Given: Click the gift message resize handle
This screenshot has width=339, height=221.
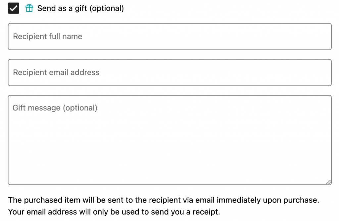Looking at the screenshot, I should click(328, 182).
